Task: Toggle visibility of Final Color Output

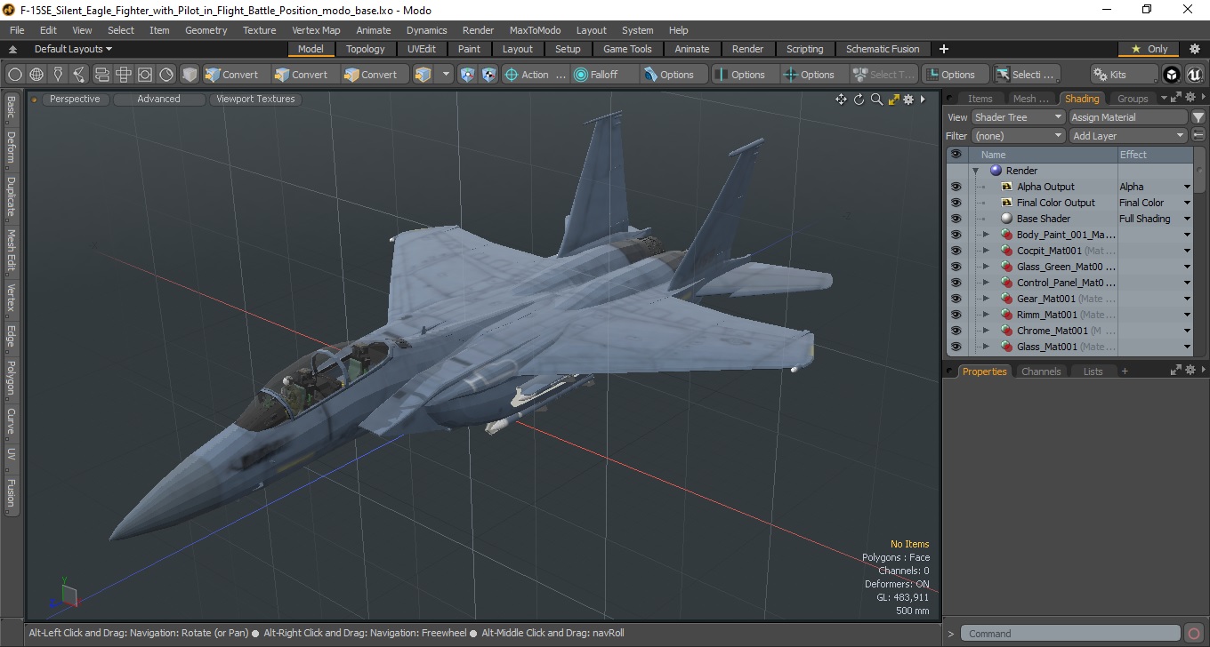Action: click(x=956, y=203)
